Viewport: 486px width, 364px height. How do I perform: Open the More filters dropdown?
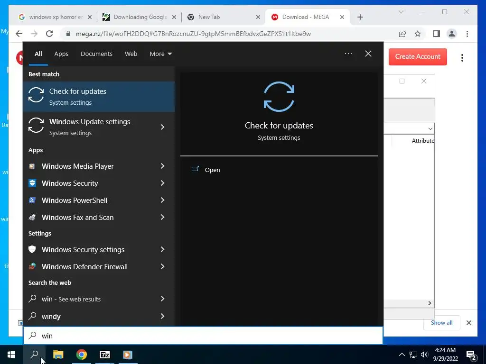pyautogui.click(x=160, y=54)
